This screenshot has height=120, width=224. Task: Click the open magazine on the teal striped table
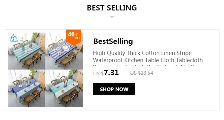tap(29, 51)
